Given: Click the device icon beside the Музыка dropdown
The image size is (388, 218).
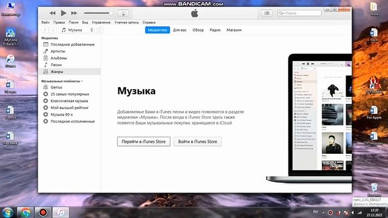Looking at the screenshot, I should 99,30.
